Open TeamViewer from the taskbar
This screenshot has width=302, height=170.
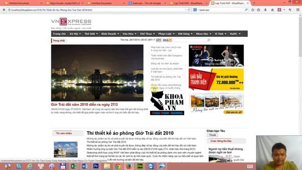click(151, 166)
